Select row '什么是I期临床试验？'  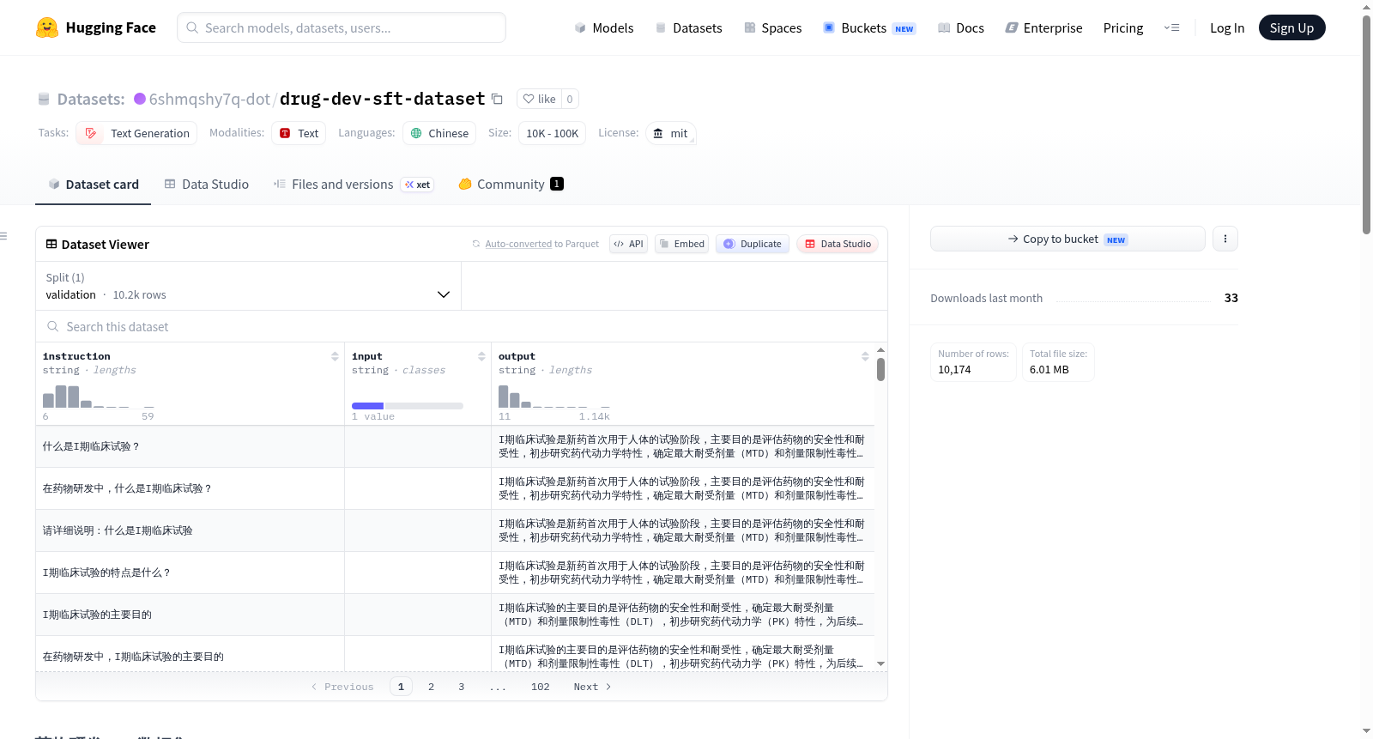455,446
